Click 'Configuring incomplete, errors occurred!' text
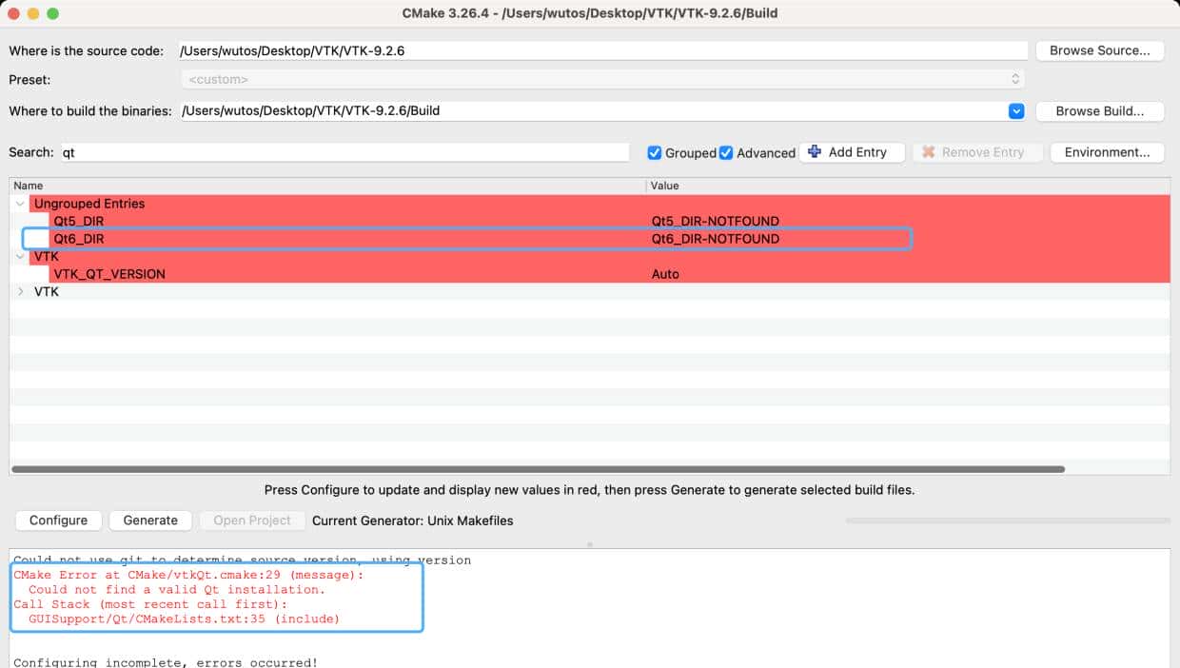The image size is (1180, 668). tap(166, 662)
